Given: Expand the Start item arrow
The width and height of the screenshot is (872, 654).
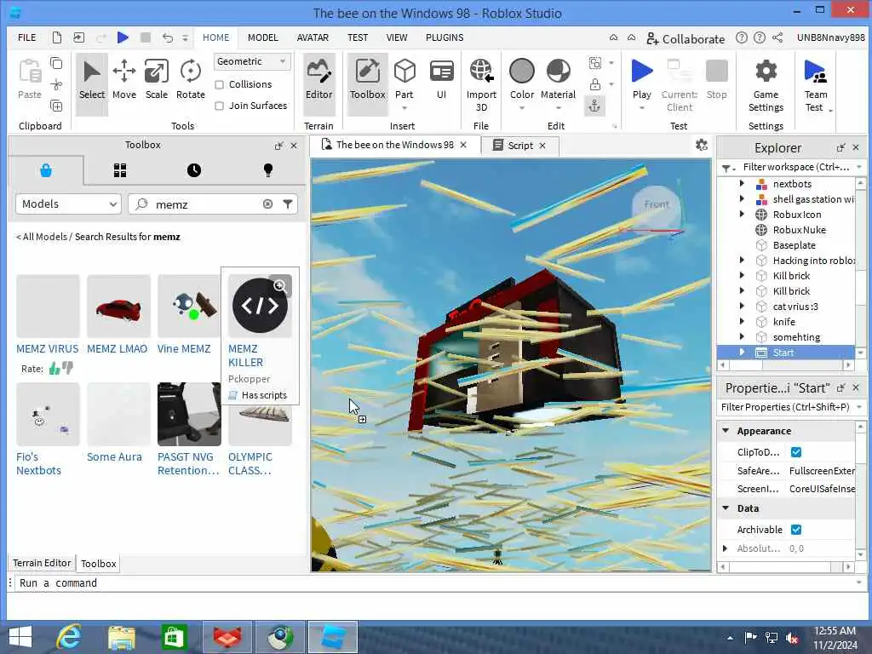Looking at the screenshot, I should pyautogui.click(x=742, y=352).
